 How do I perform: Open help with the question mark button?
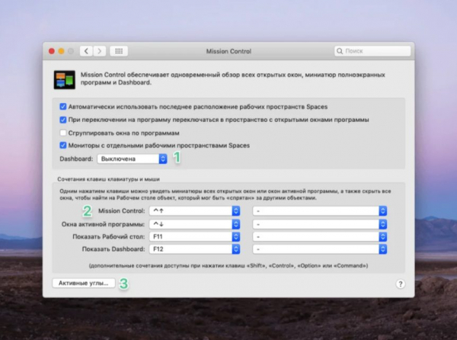[401, 284]
